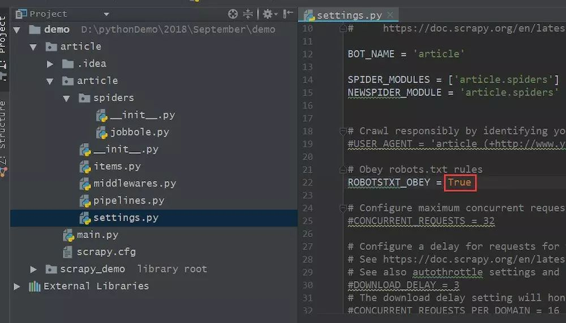Click SPIDER_MODULES on line 14
Screen dimensions: 566x323
tap(389, 80)
